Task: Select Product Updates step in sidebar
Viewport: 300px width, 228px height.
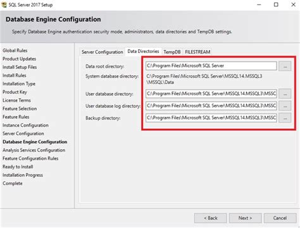Action: click(19, 59)
